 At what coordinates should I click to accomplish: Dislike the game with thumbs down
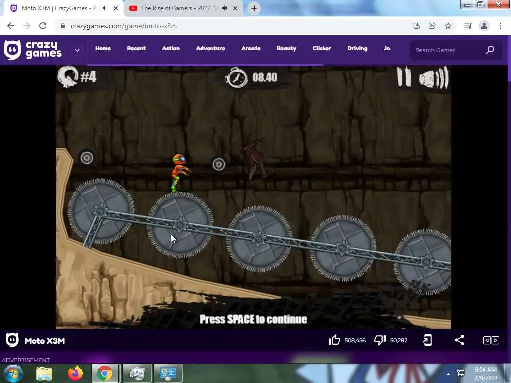tap(380, 340)
